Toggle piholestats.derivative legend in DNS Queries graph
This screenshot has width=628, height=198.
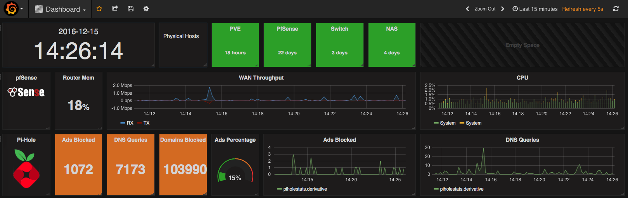click(x=459, y=189)
